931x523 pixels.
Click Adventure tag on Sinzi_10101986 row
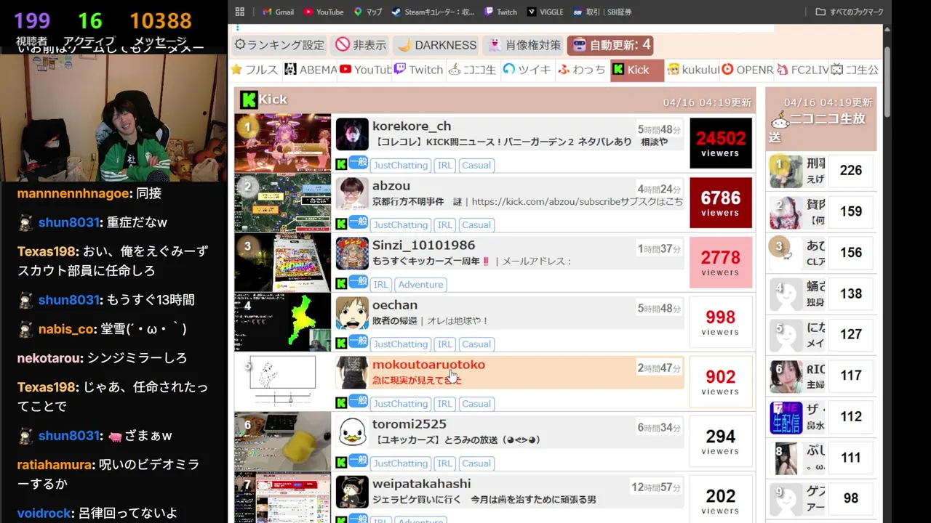pyautogui.click(x=420, y=285)
